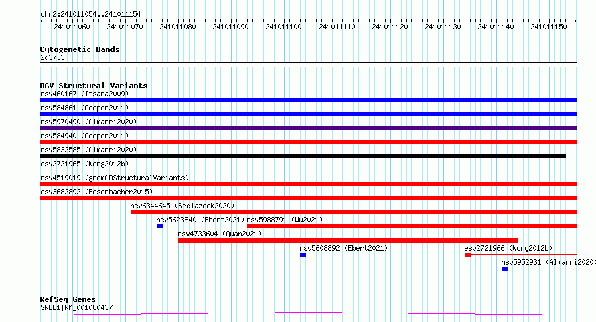Select the blue nsv460167 variant bar

(308, 100)
